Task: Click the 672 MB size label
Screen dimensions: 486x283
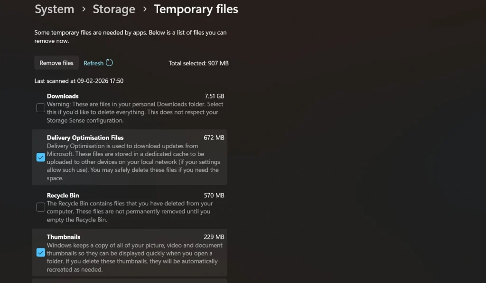Action: click(215, 138)
